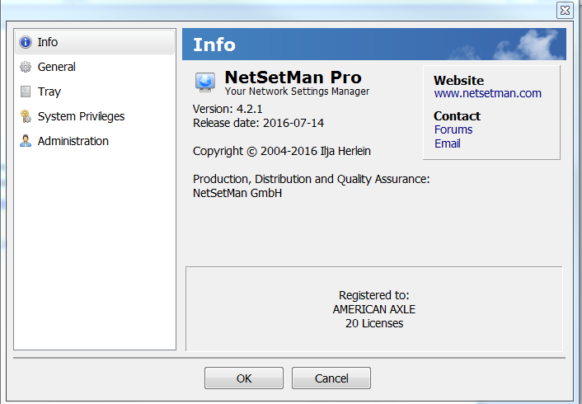The width and height of the screenshot is (582, 404).
Task: Click the Registered to: label
Action: (373, 295)
